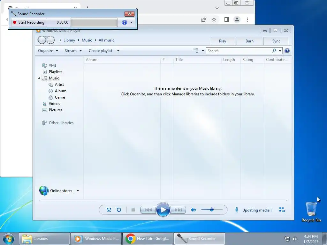Expand the arrow before All music breadcrumb
The width and height of the screenshot is (327, 245).
click(x=95, y=40)
